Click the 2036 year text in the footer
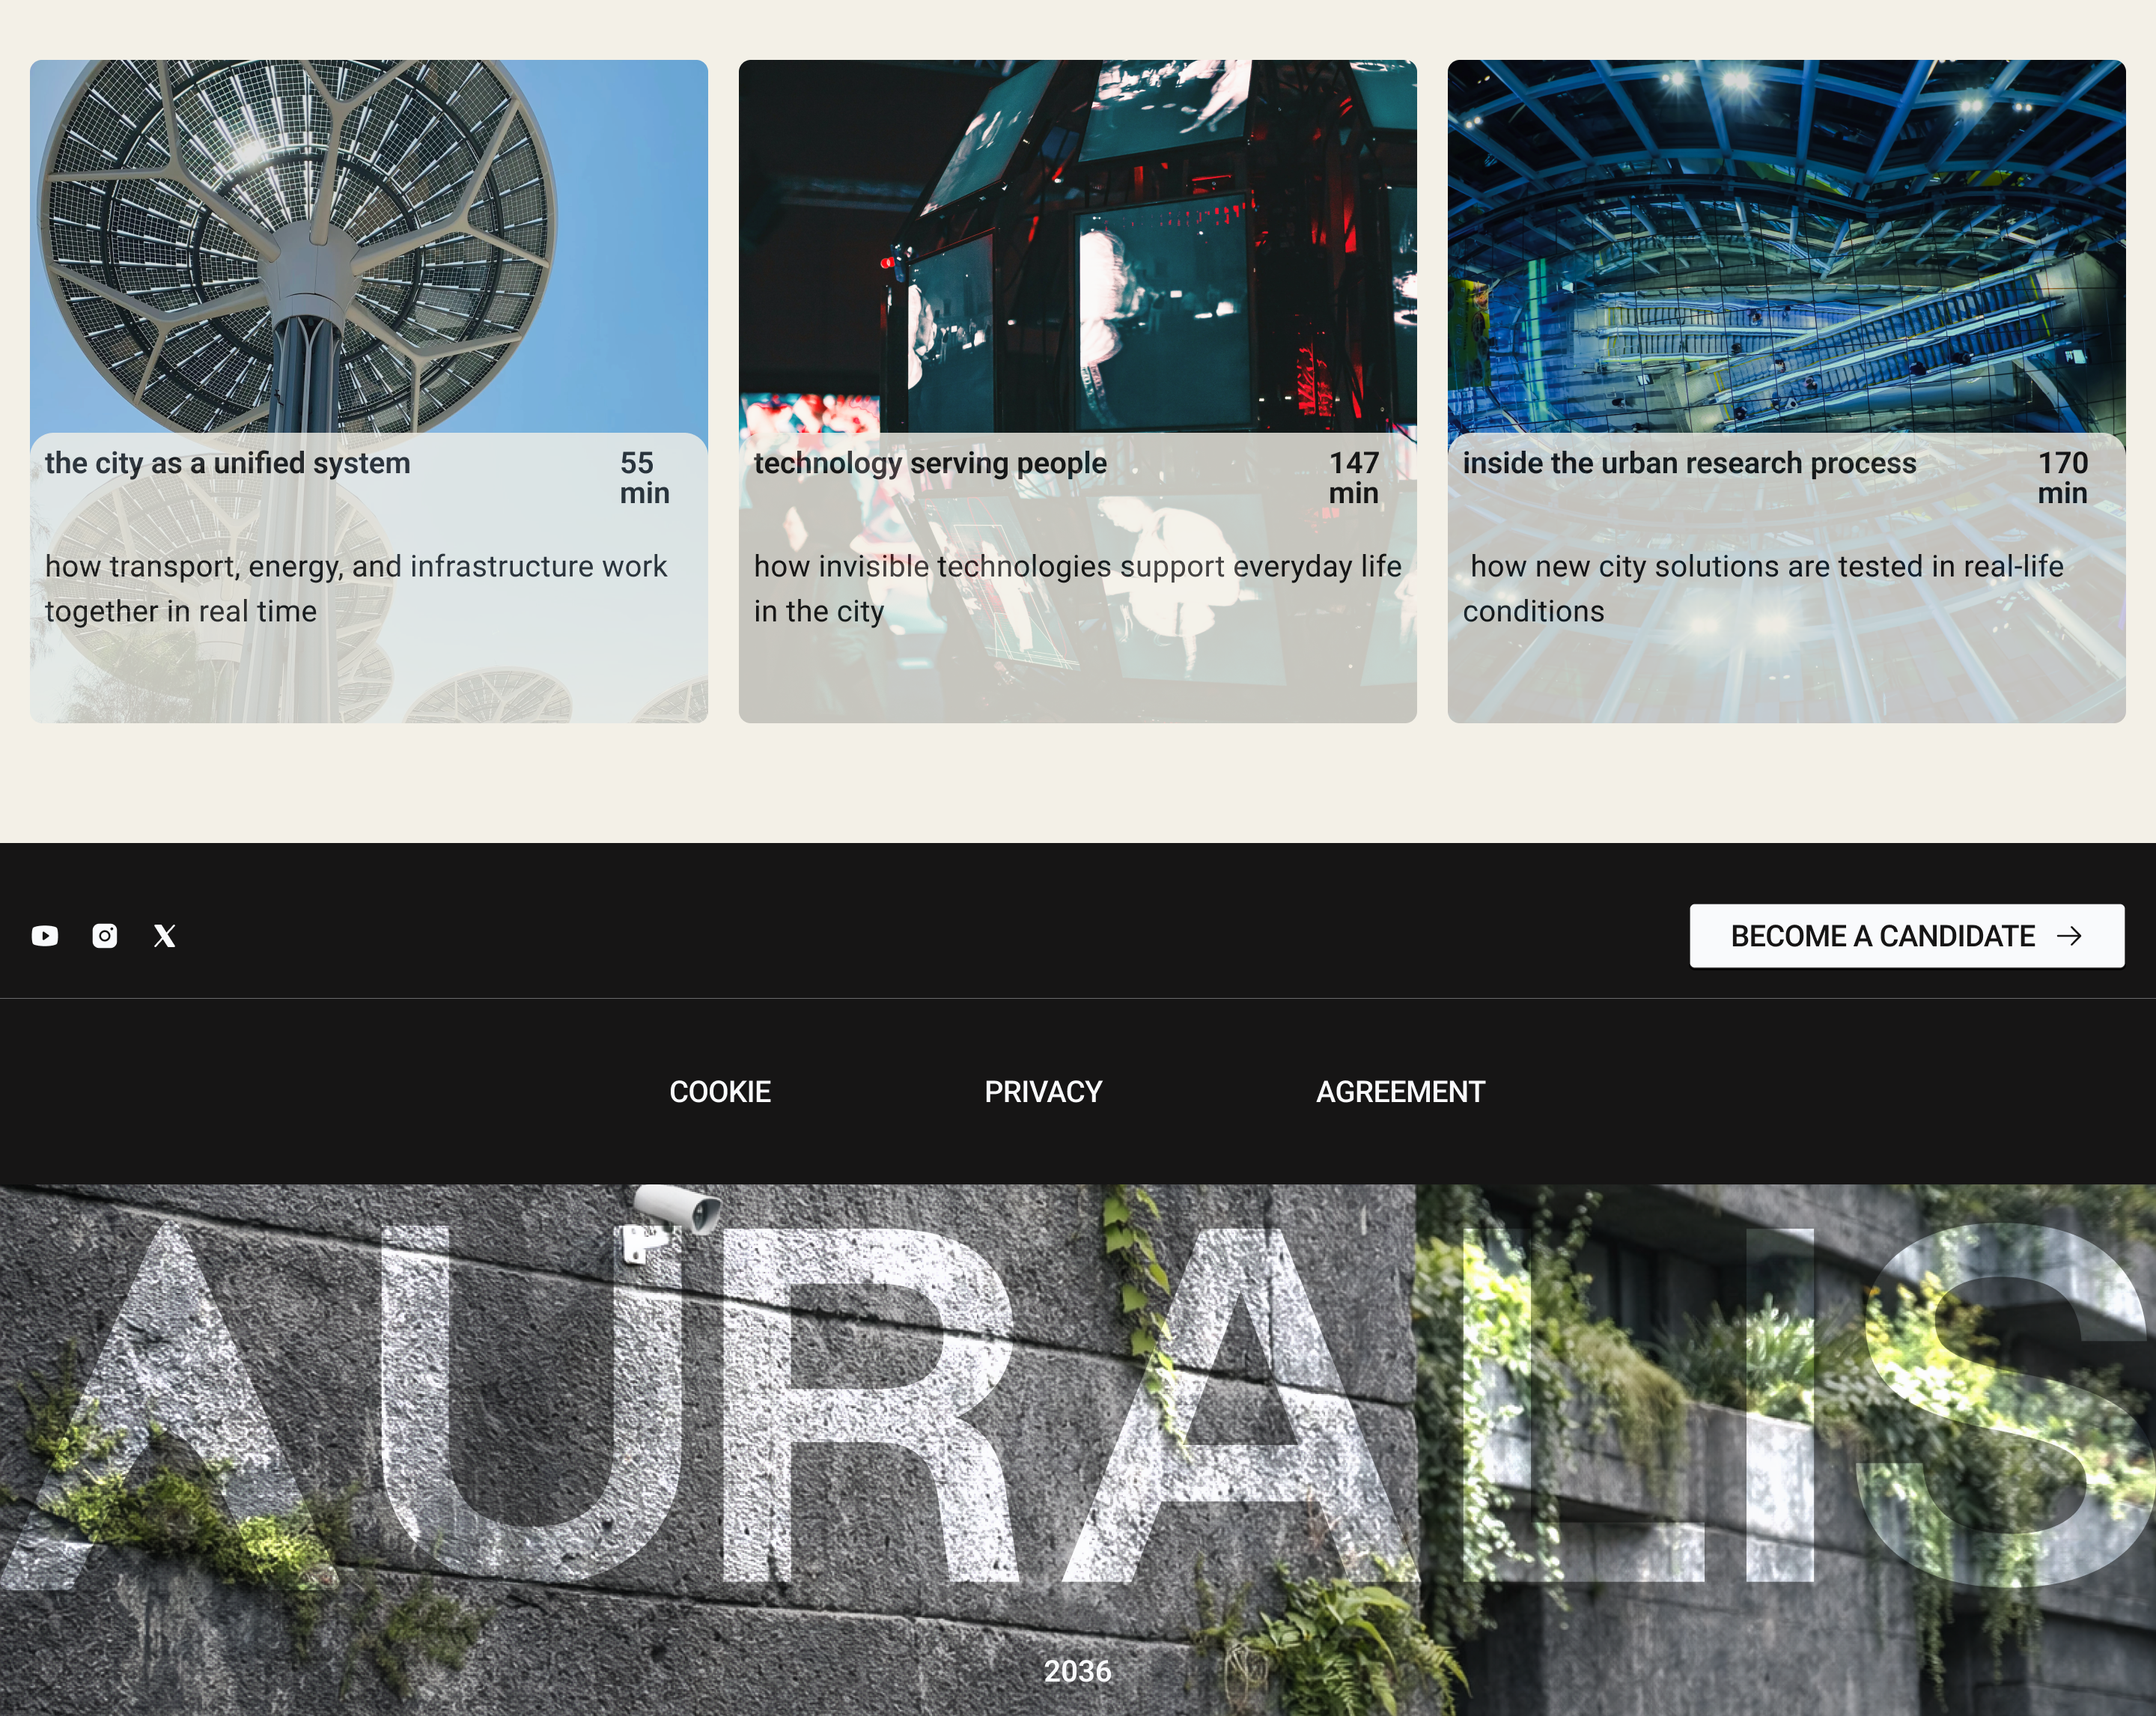Image resolution: width=2156 pixels, height=1716 pixels. pyautogui.click(x=1078, y=1671)
